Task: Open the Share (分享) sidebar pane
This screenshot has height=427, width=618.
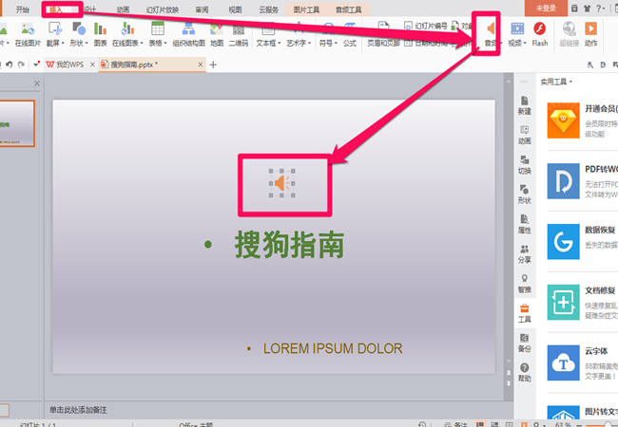Action: coord(524,253)
